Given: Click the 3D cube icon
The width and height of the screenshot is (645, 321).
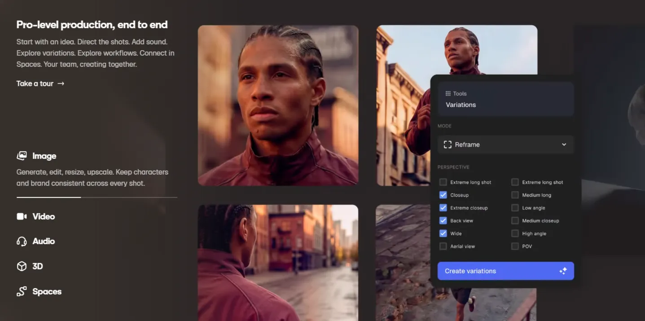Looking at the screenshot, I should click(22, 266).
